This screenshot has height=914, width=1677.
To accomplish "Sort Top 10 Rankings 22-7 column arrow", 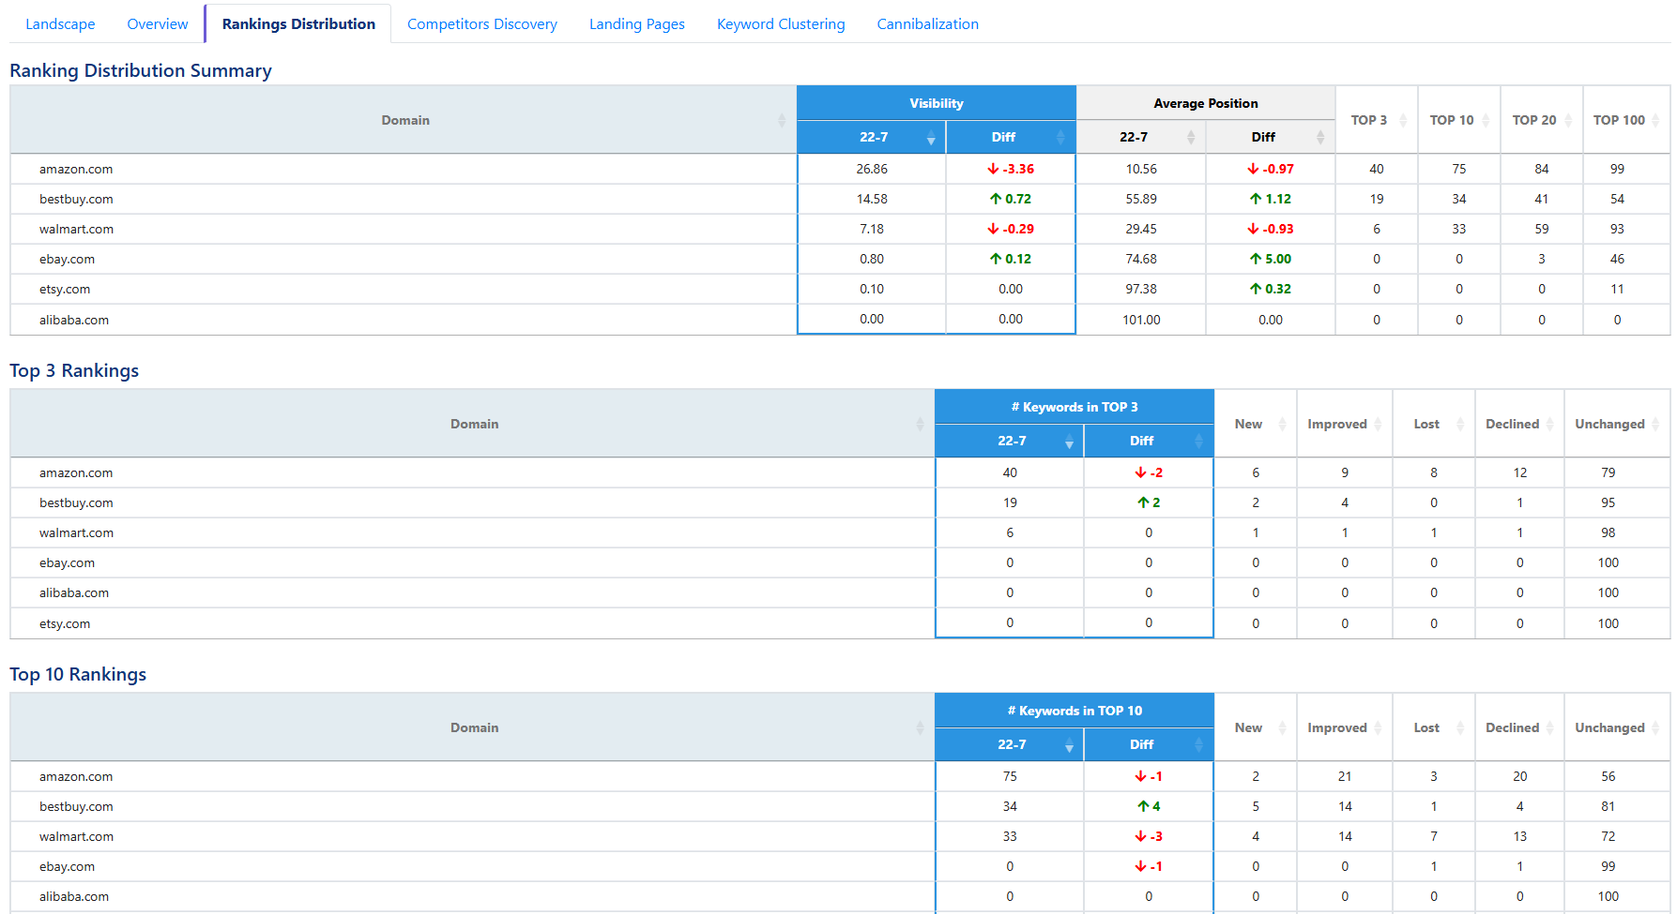I will point(1069,745).
